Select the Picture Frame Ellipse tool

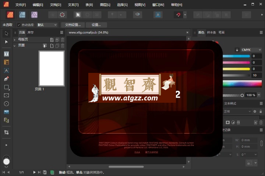(6, 103)
